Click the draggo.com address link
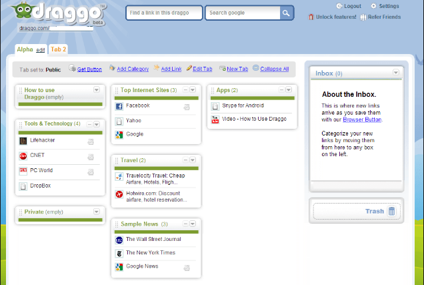Screen dimensions: 424x285 pos(56,28)
